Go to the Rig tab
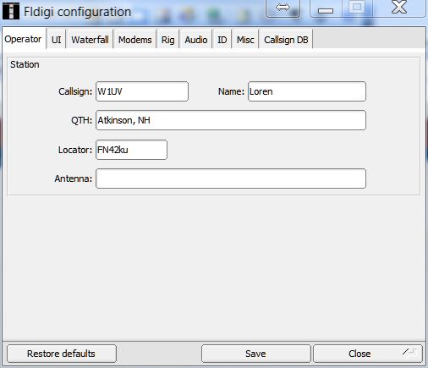This screenshot has width=428, height=368. (167, 40)
